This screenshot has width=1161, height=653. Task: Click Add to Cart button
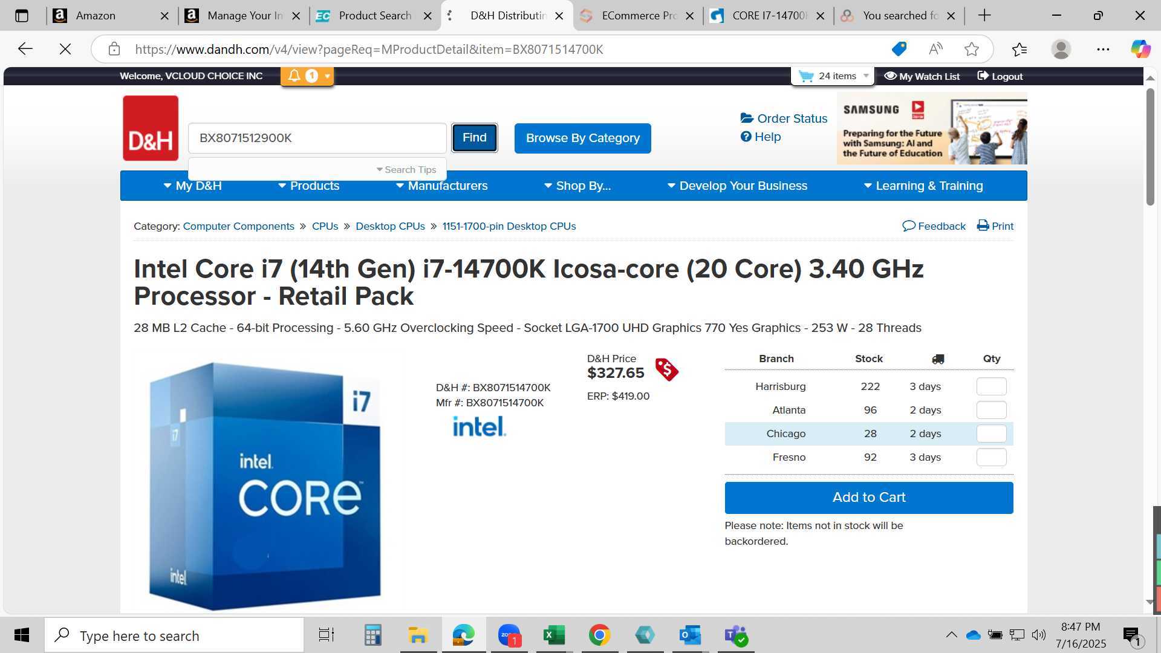(x=869, y=498)
